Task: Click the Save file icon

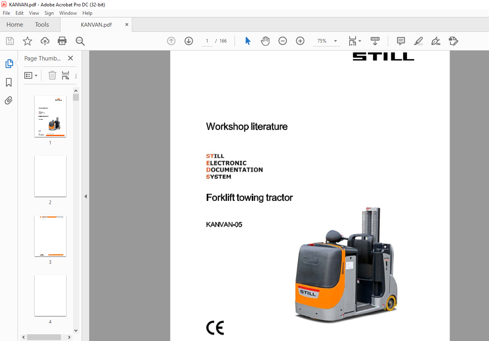Action: click(10, 41)
